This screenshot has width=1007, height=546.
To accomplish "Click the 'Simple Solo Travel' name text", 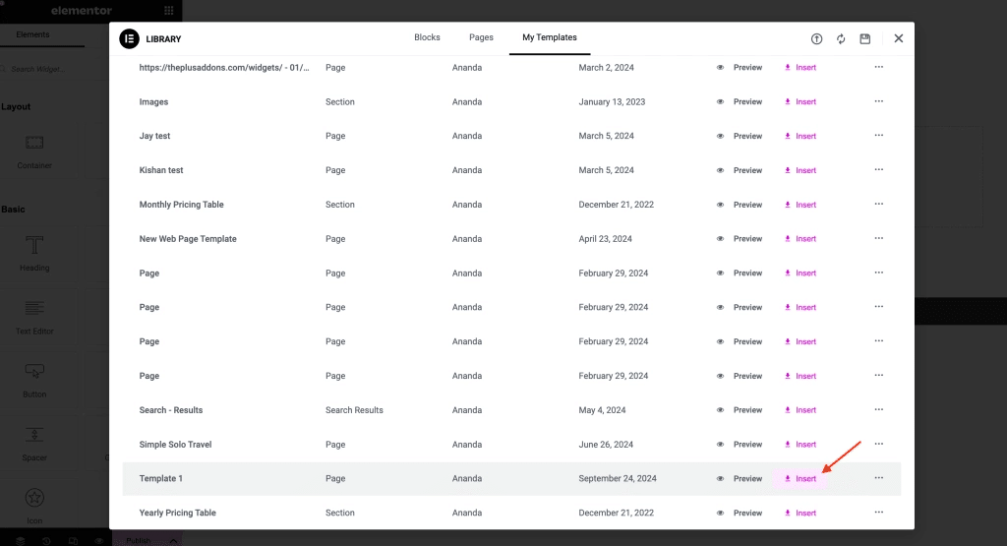I will click(175, 445).
